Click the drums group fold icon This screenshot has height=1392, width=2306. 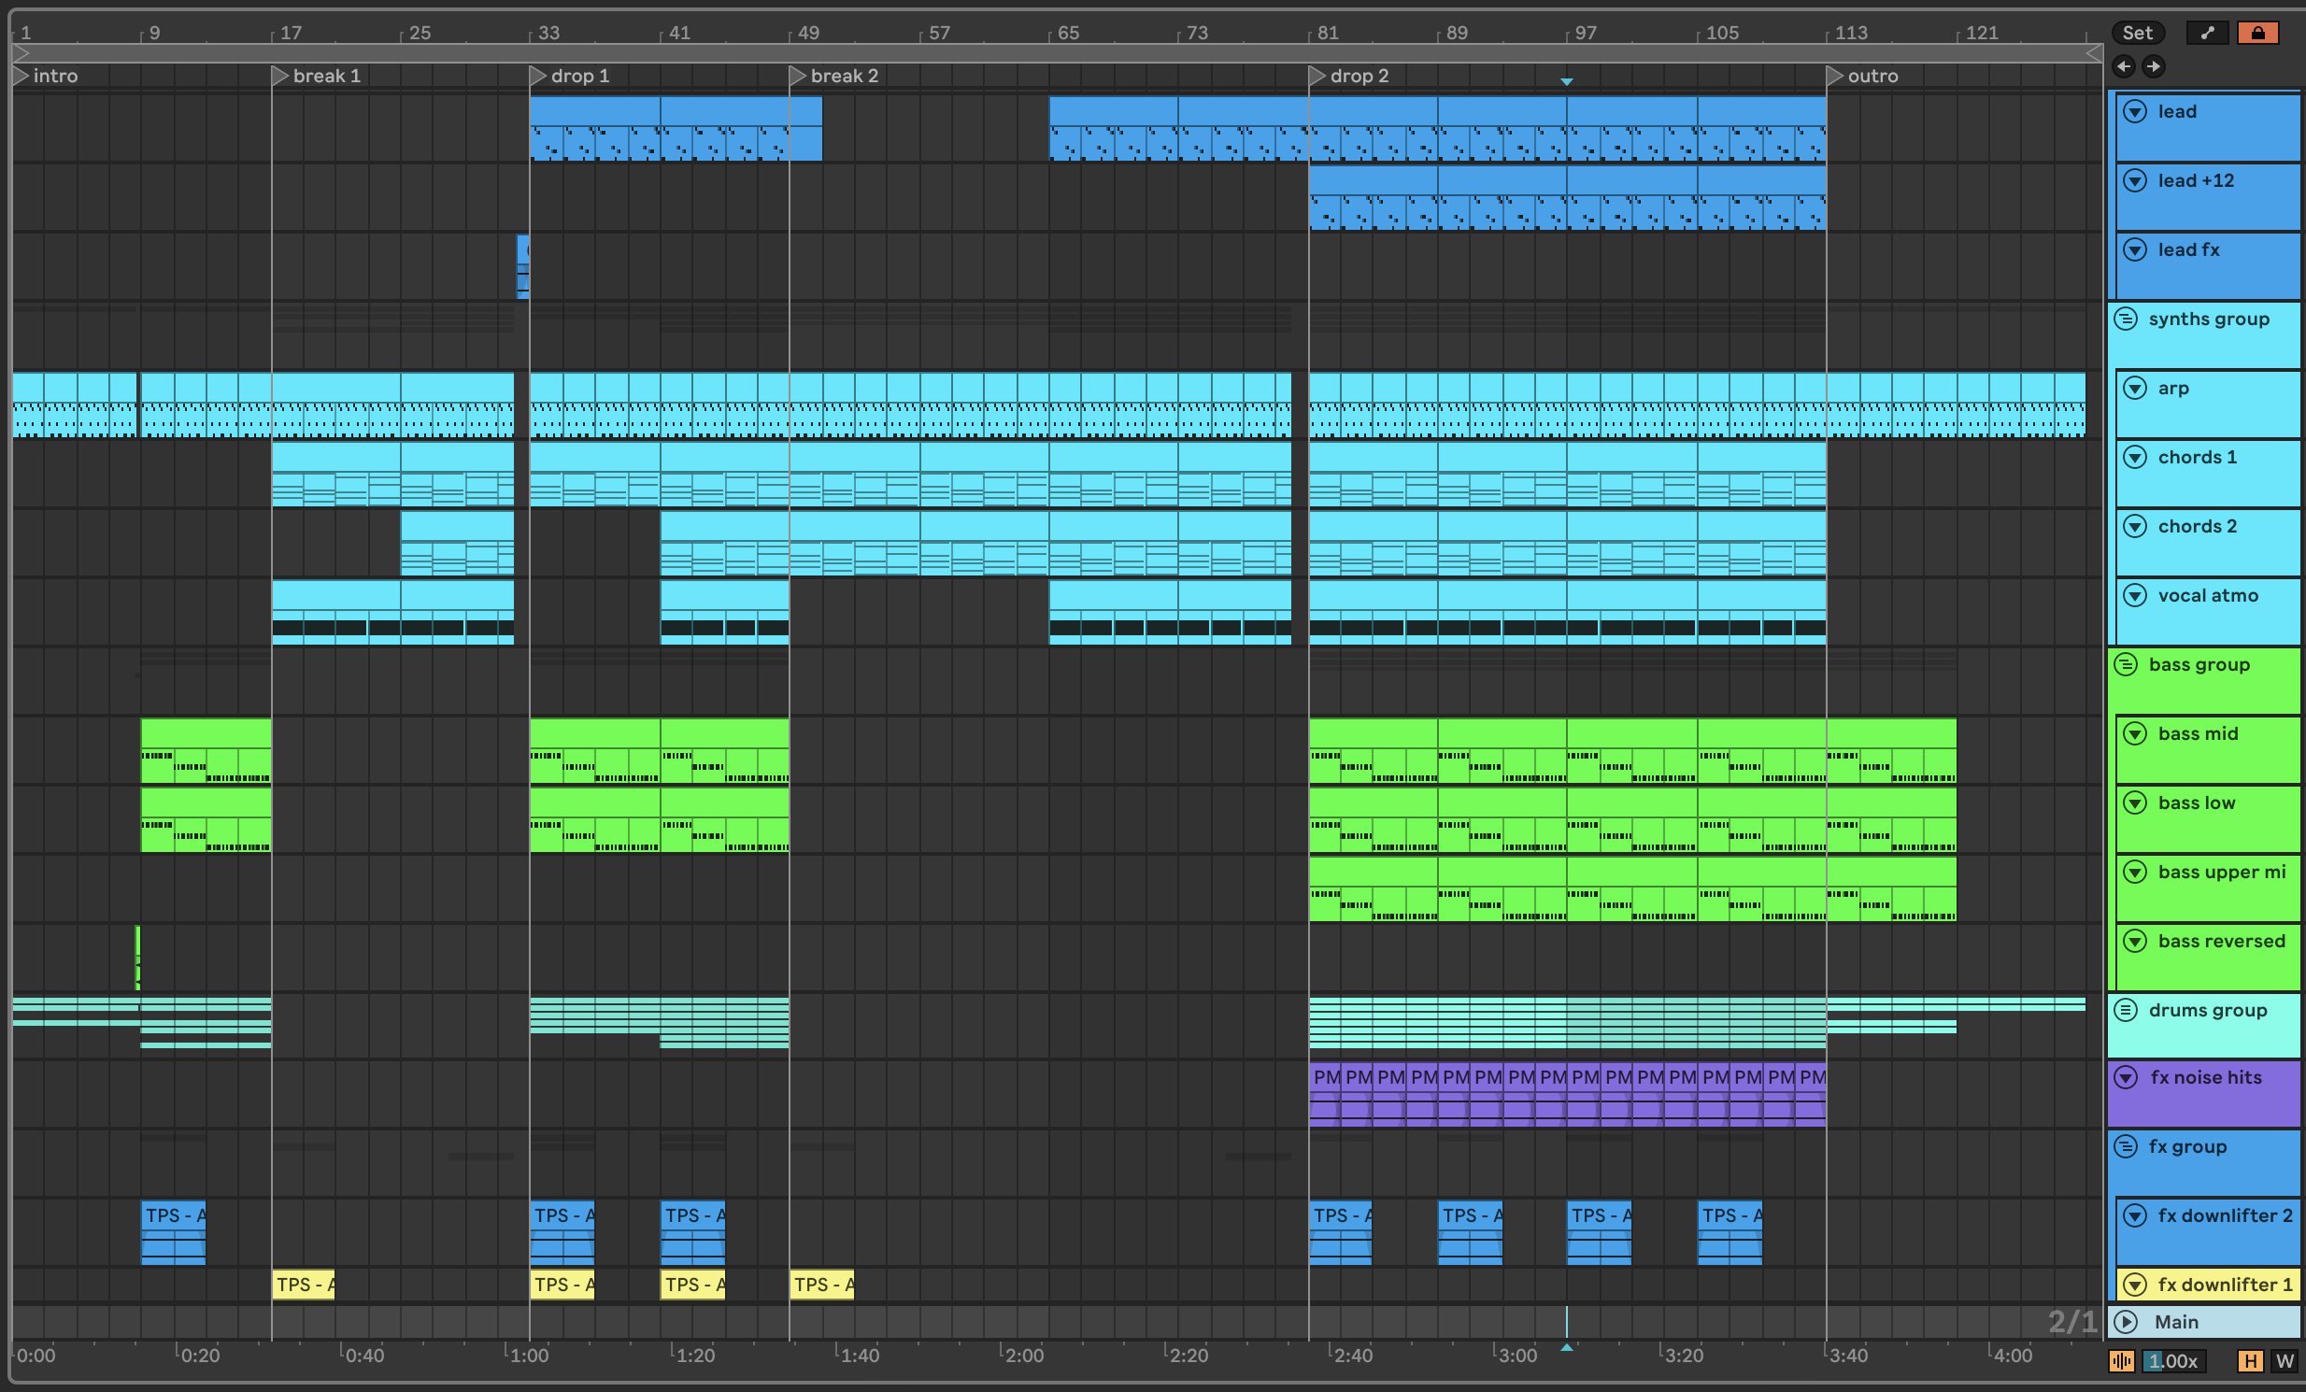pos(2127,1010)
